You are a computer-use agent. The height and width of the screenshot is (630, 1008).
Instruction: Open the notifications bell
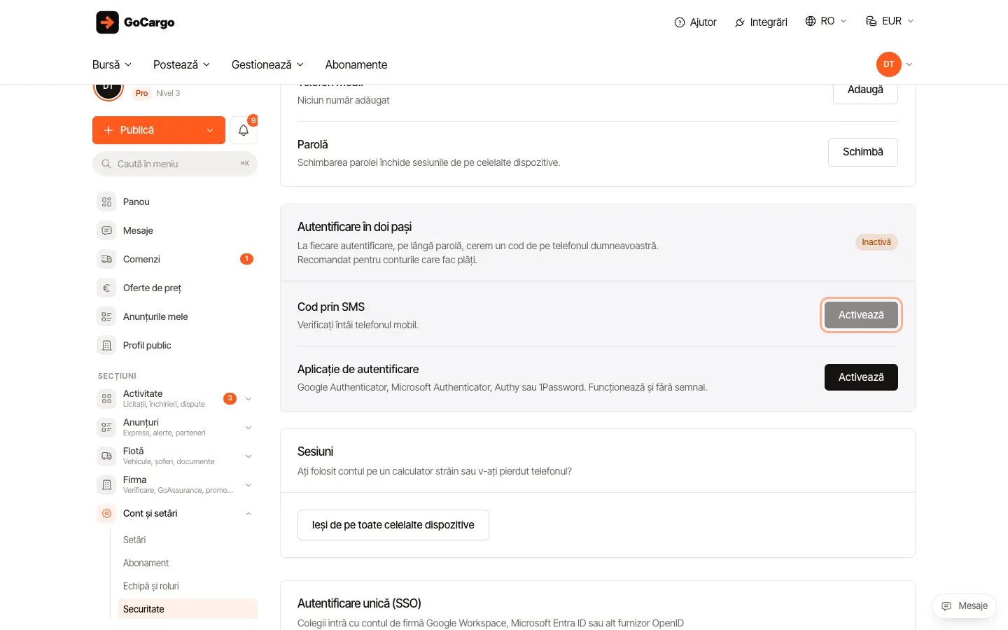tap(244, 130)
